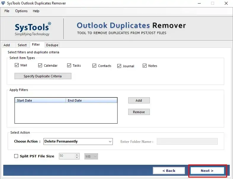Uncheck the Contacts item type
The height and width of the screenshot is (179, 233).
coord(94,66)
